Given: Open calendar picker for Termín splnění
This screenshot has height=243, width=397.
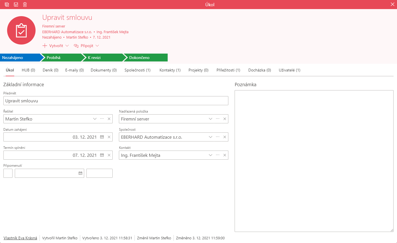Looking at the screenshot, I should 102,155.
